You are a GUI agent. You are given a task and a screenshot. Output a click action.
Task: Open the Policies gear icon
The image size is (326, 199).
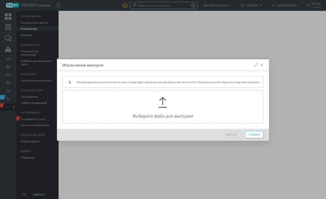[x=8, y=82]
